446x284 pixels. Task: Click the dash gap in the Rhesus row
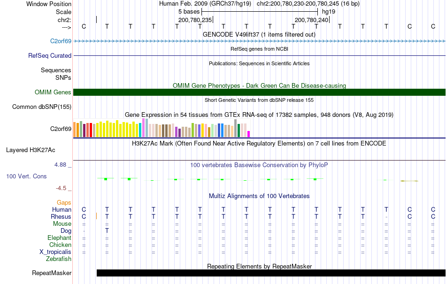(x=386, y=217)
